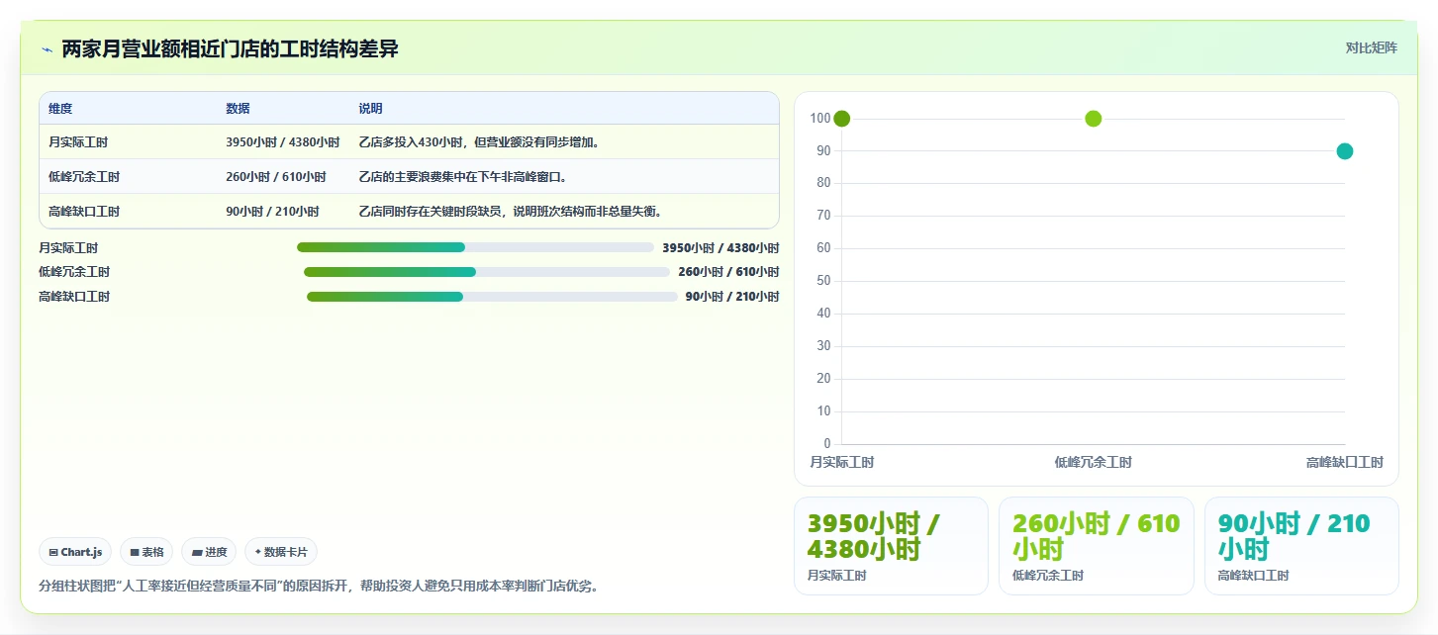The width and height of the screenshot is (1438, 635).
Task: Click the lightning icon beside the title
Action: (x=47, y=49)
